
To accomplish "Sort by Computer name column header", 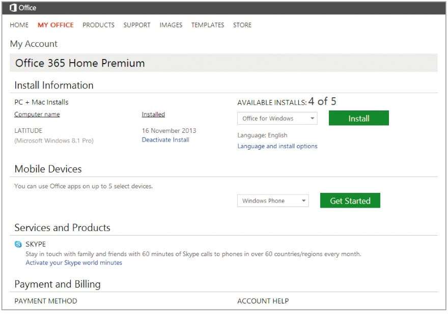I will coord(37,115).
